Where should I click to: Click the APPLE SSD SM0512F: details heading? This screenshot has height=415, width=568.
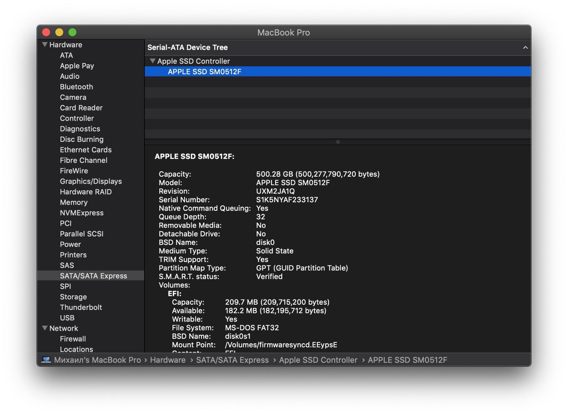194,157
